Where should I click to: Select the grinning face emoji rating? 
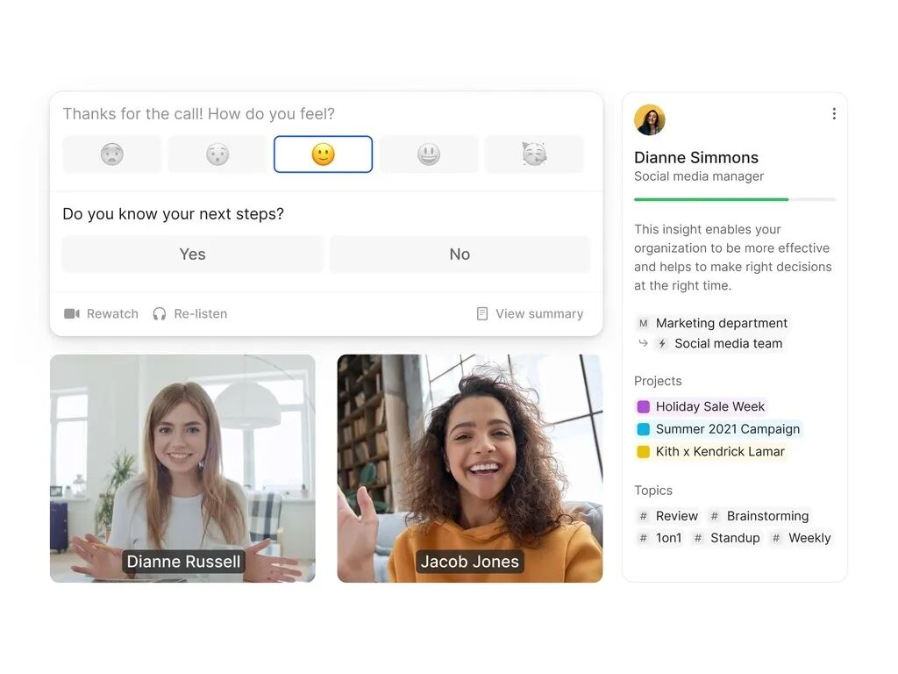point(429,154)
